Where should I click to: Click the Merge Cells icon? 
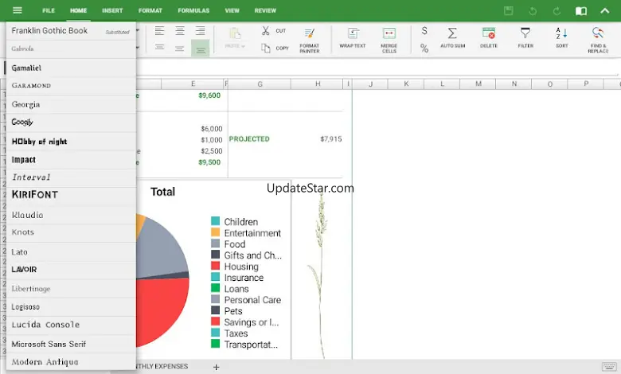(389, 37)
